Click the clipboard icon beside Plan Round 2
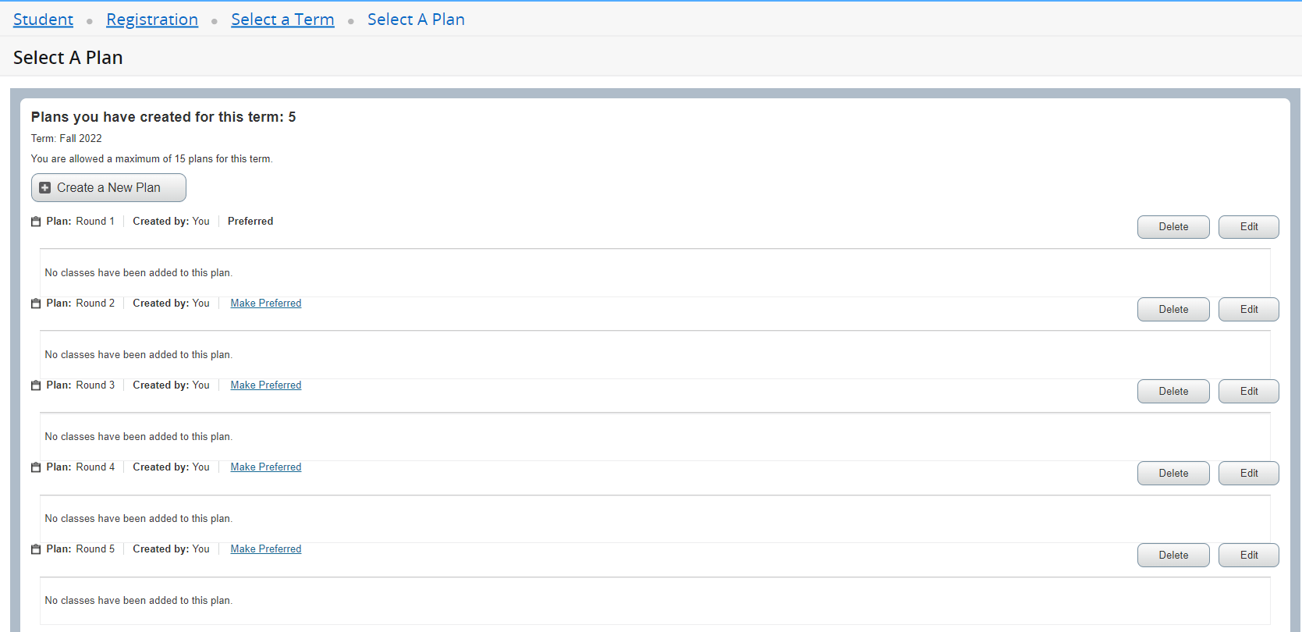Viewport: 1302px width, 632px height. tap(36, 304)
